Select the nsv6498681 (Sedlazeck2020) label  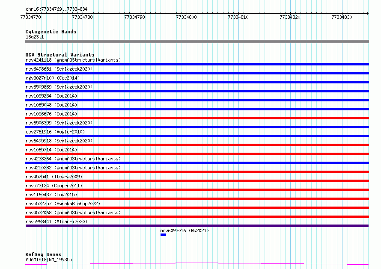click(59, 69)
